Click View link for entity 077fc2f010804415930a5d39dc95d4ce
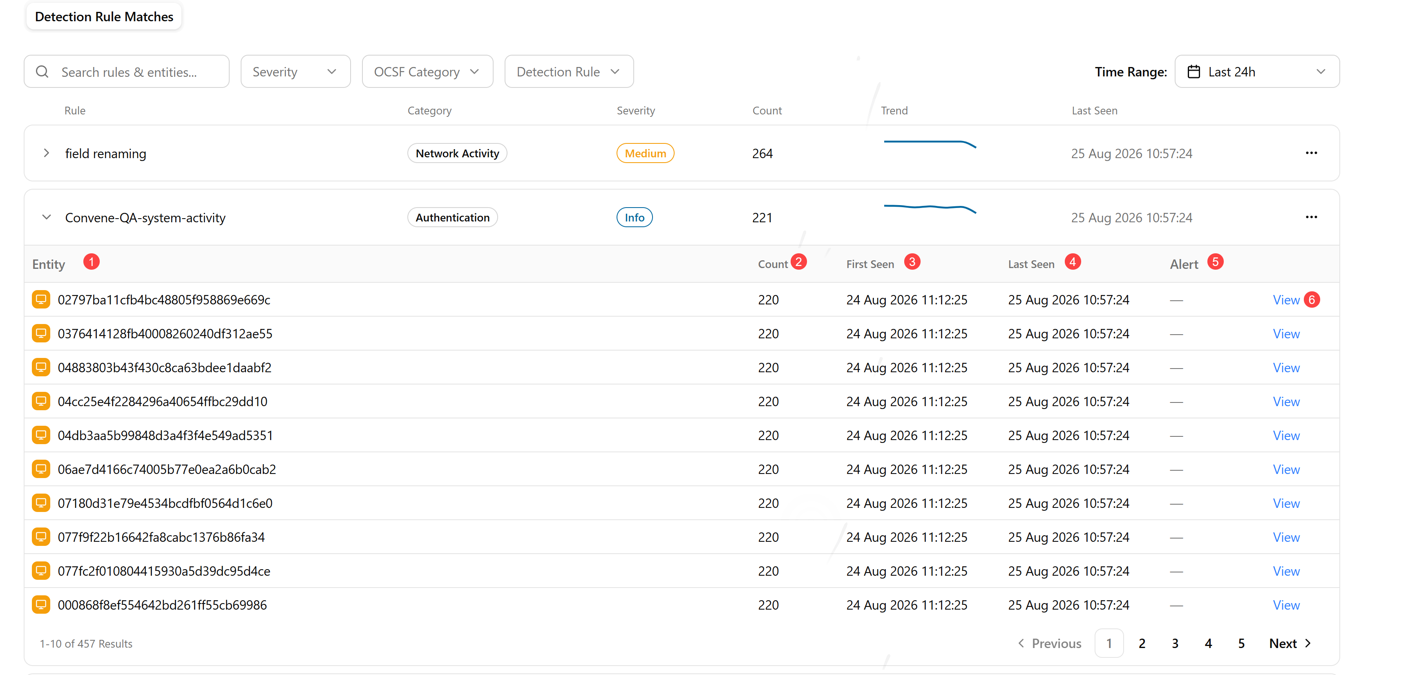 (1286, 571)
